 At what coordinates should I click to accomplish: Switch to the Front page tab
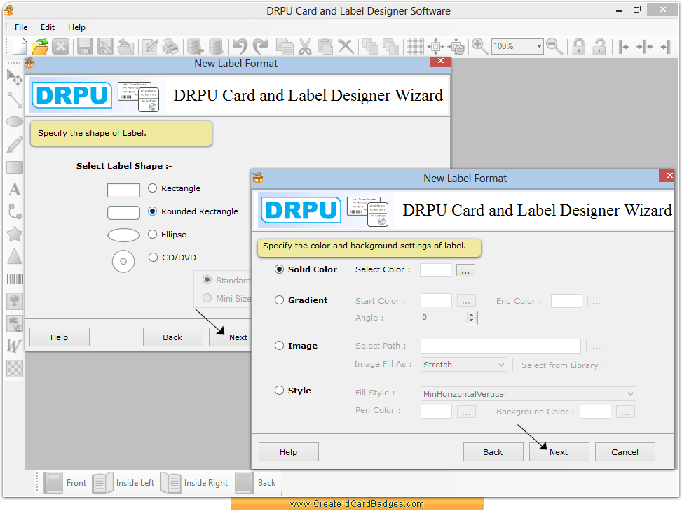coord(66,483)
